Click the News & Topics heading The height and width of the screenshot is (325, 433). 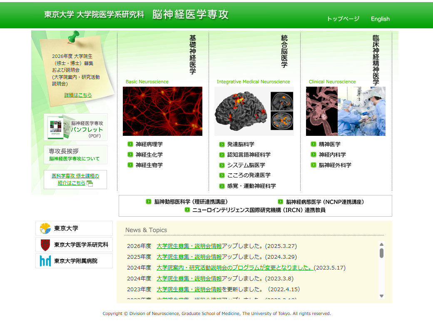pos(146,230)
